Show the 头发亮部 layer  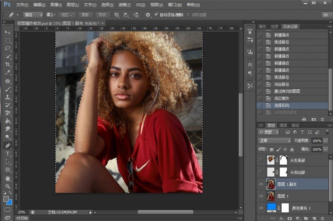click(x=261, y=161)
